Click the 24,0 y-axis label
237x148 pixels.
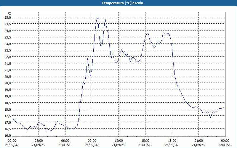click(7, 31)
